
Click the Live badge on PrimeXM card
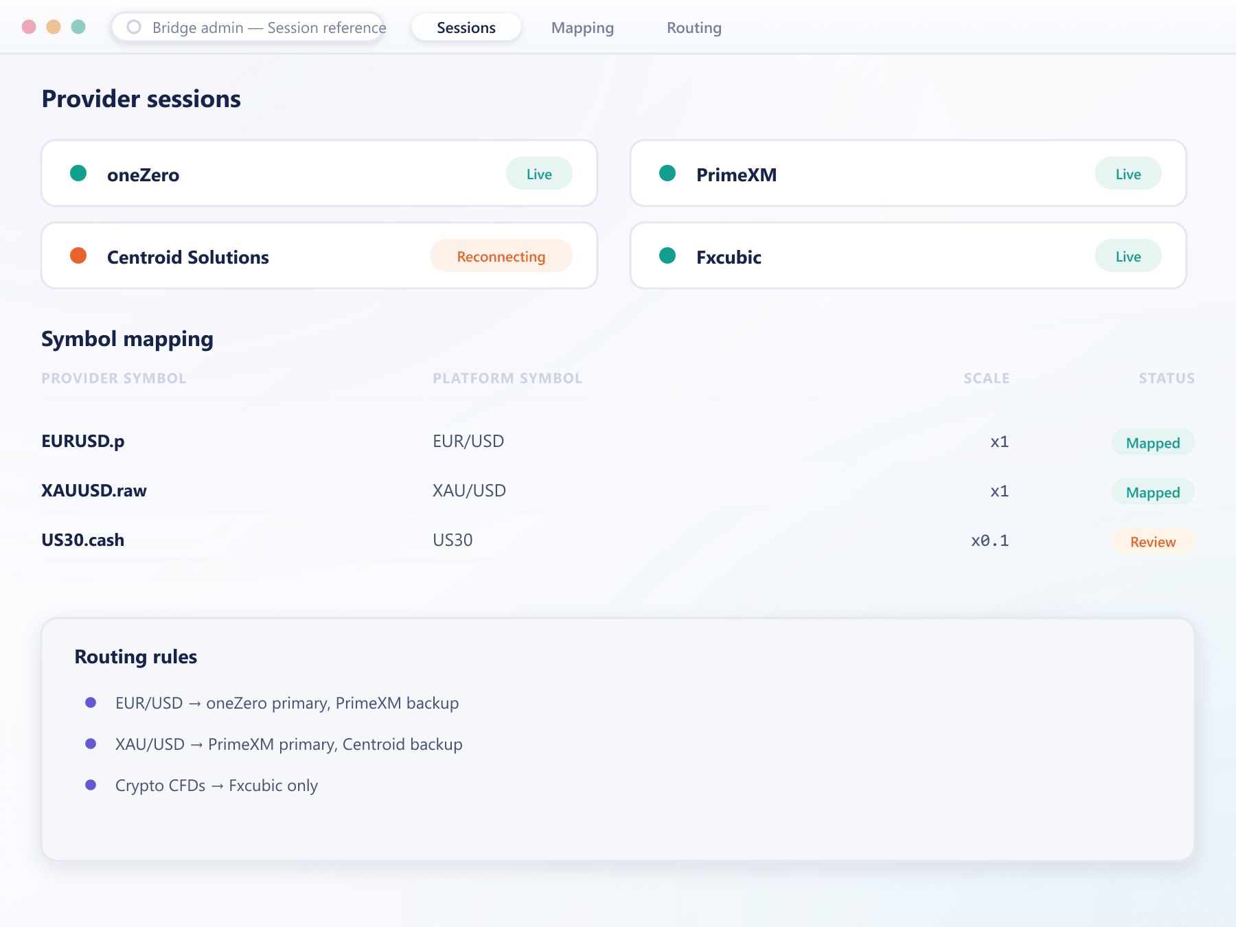[x=1128, y=174]
